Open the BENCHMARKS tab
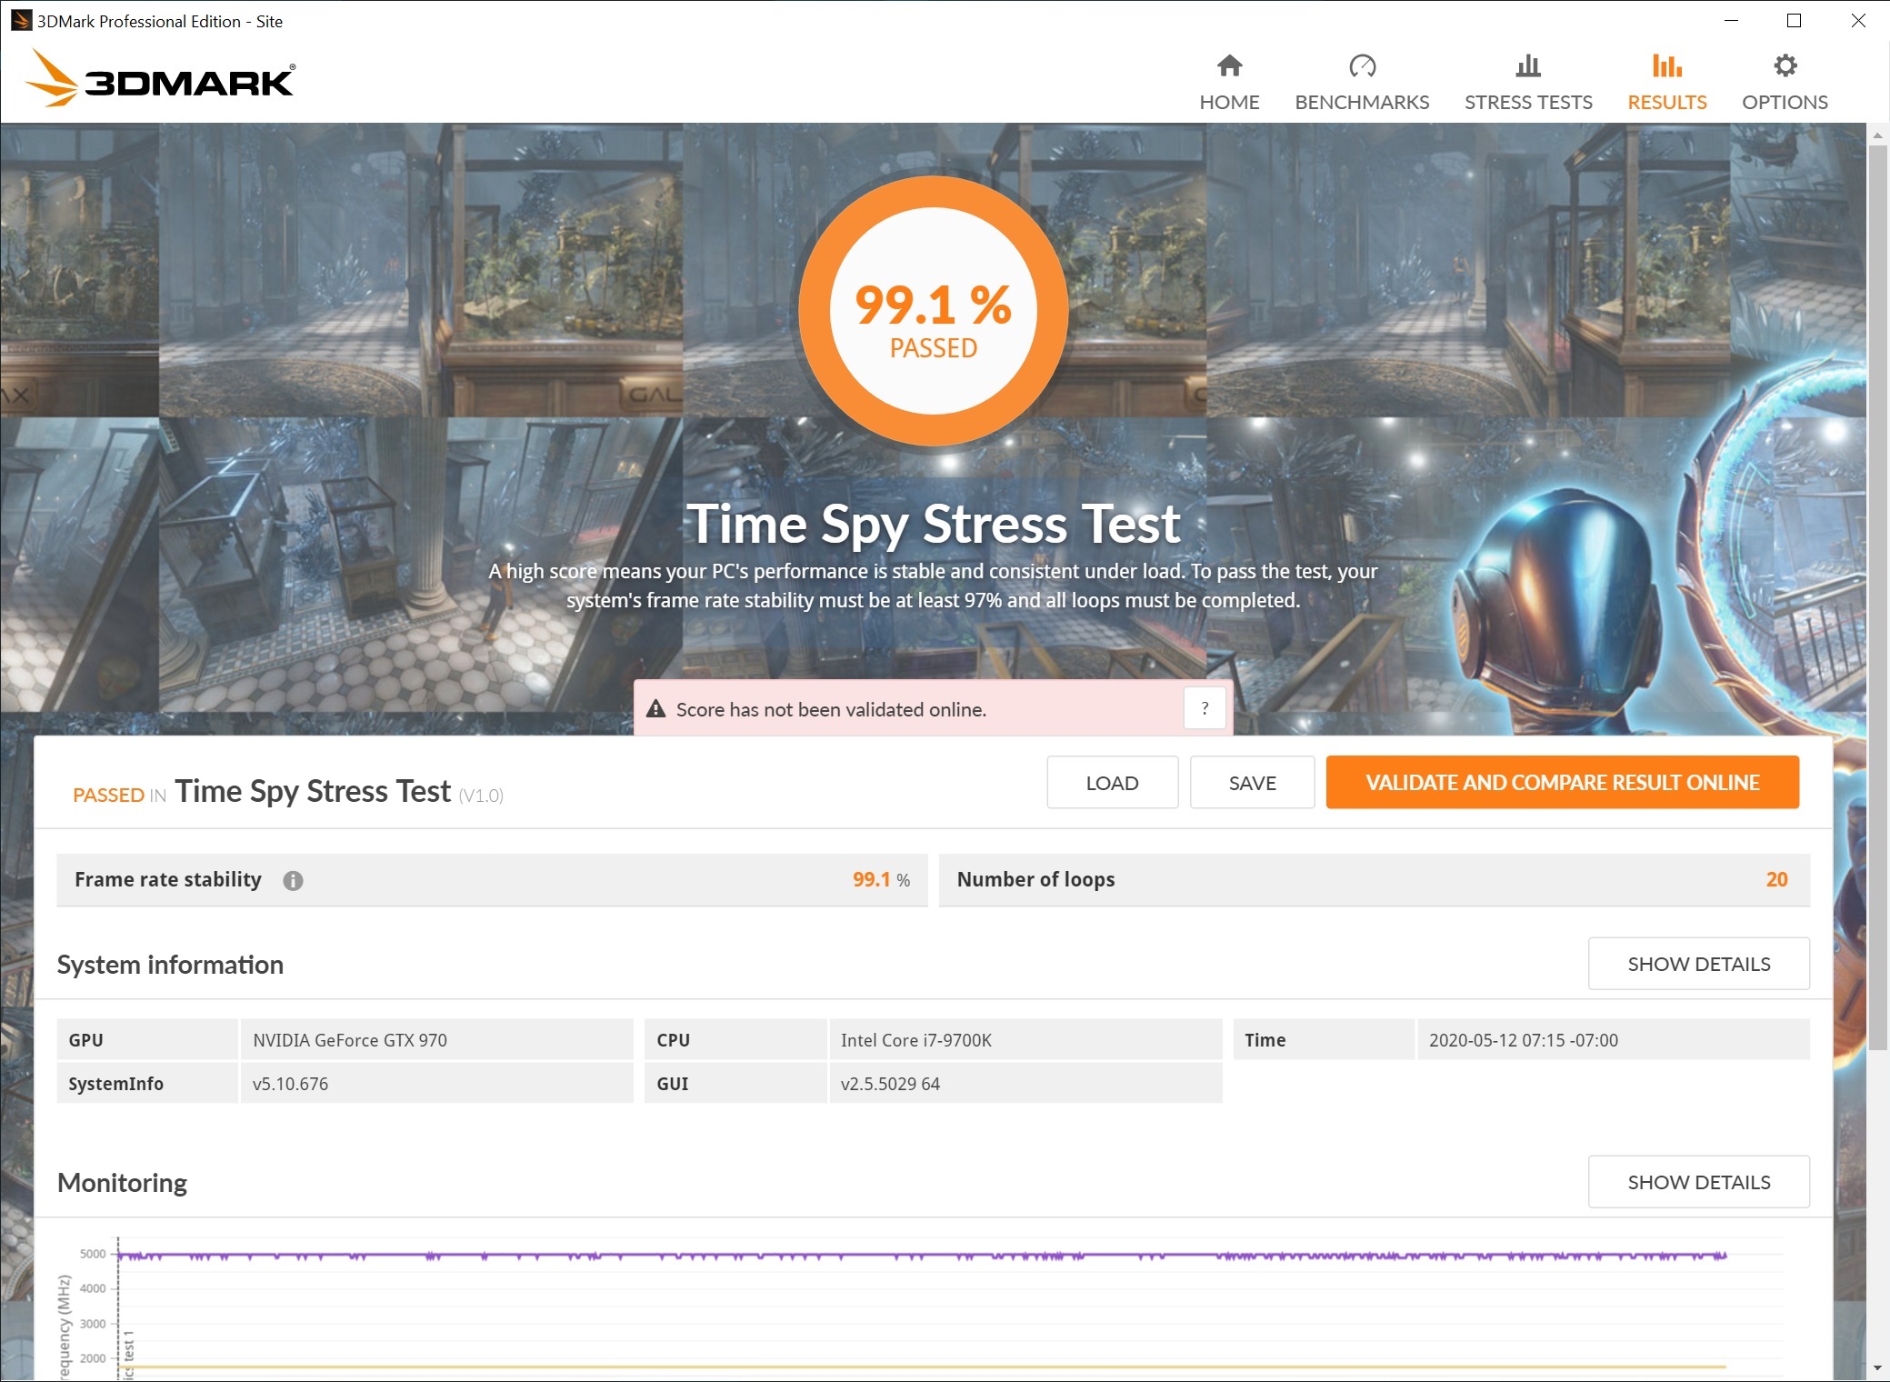1890x1382 pixels. pyautogui.click(x=1362, y=83)
